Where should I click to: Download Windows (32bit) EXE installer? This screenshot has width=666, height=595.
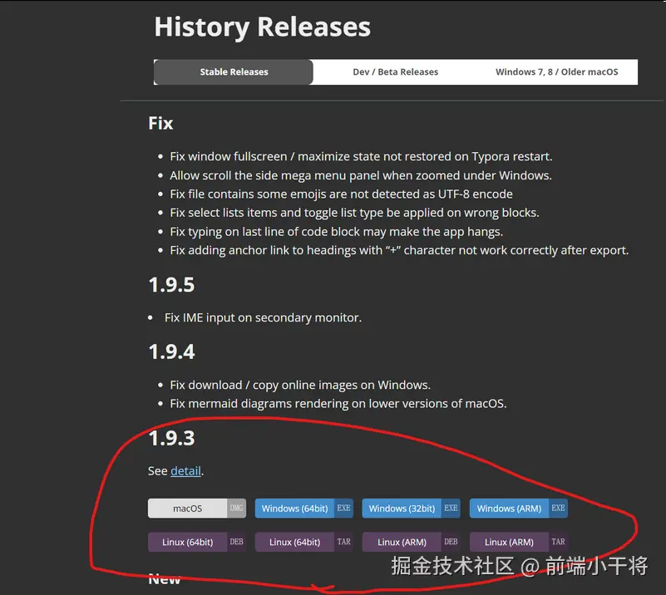[x=402, y=508]
